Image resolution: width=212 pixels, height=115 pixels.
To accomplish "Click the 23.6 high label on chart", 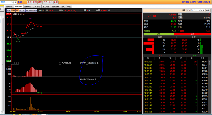I will 31,18.
